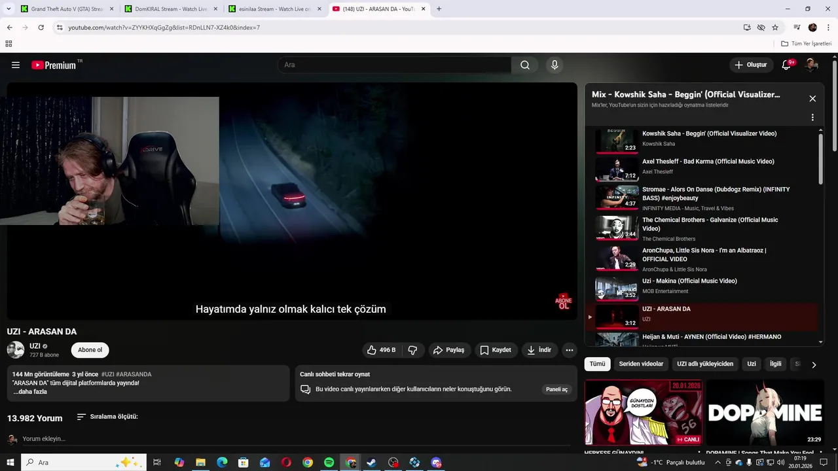Expand description with ...daha fazla
The width and height of the screenshot is (838, 471).
(x=30, y=392)
